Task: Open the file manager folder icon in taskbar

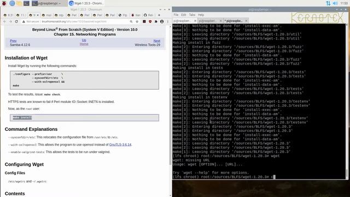Action: pyautogui.click(x=19, y=3)
